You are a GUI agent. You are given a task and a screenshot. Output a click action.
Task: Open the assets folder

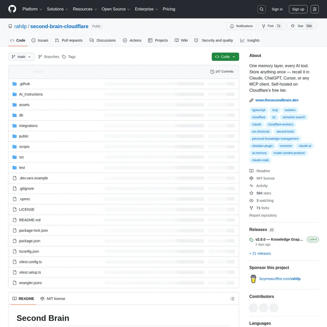point(24,105)
